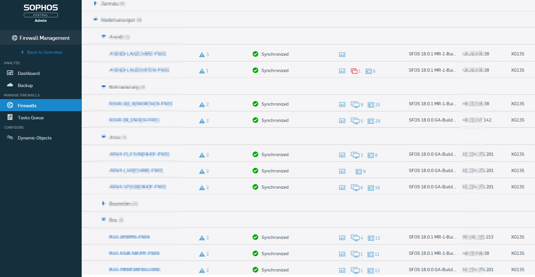Image resolution: width=535 pixels, height=277 pixels.
Task: Click the Back to Overview arrow icon
Action: pyautogui.click(x=22, y=52)
